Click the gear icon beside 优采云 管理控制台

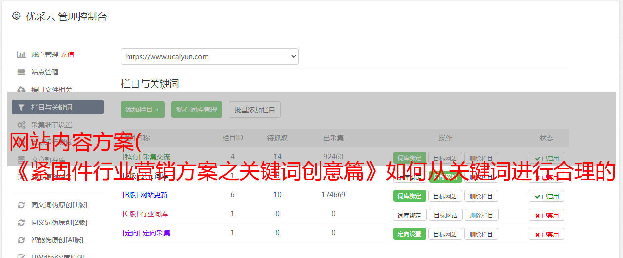pyautogui.click(x=16, y=16)
